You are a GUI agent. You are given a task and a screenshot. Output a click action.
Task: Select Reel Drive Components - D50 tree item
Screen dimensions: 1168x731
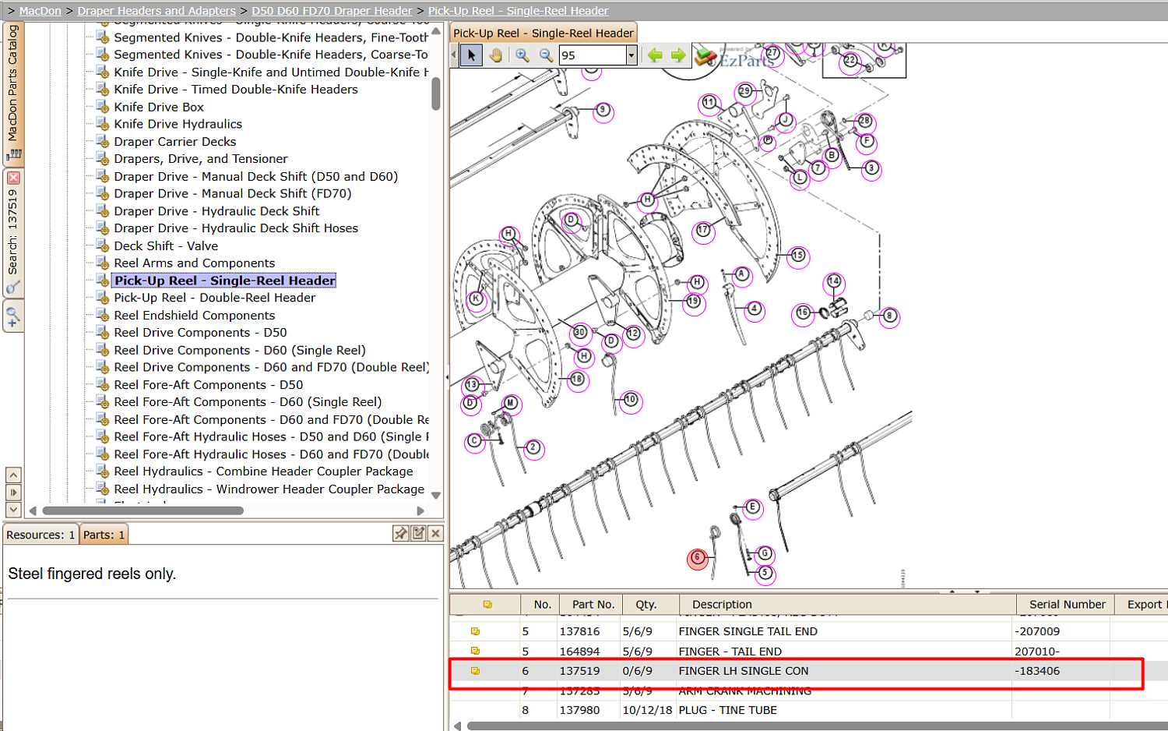[x=200, y=332]
